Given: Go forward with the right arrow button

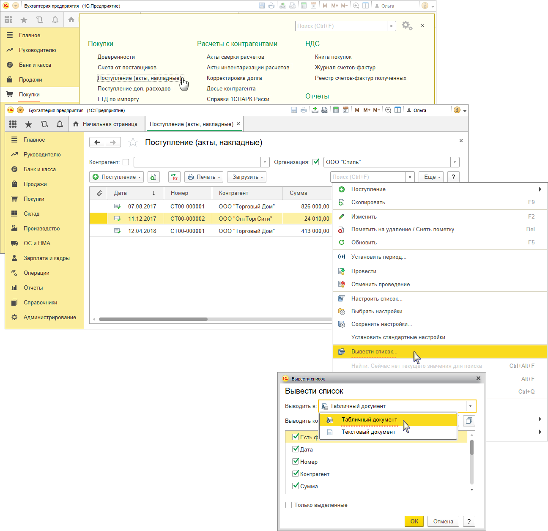Looking at the screenshot, I should click(x=113, y=142).
